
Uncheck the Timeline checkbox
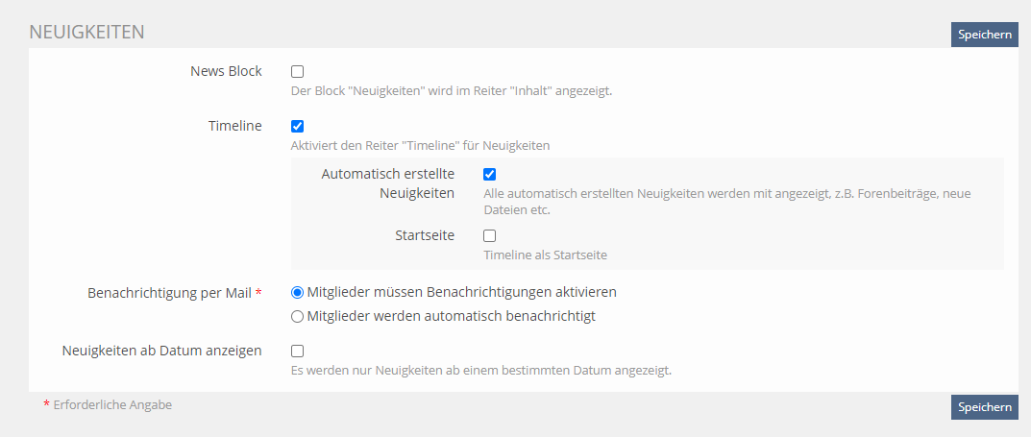[x=298, y=127]
